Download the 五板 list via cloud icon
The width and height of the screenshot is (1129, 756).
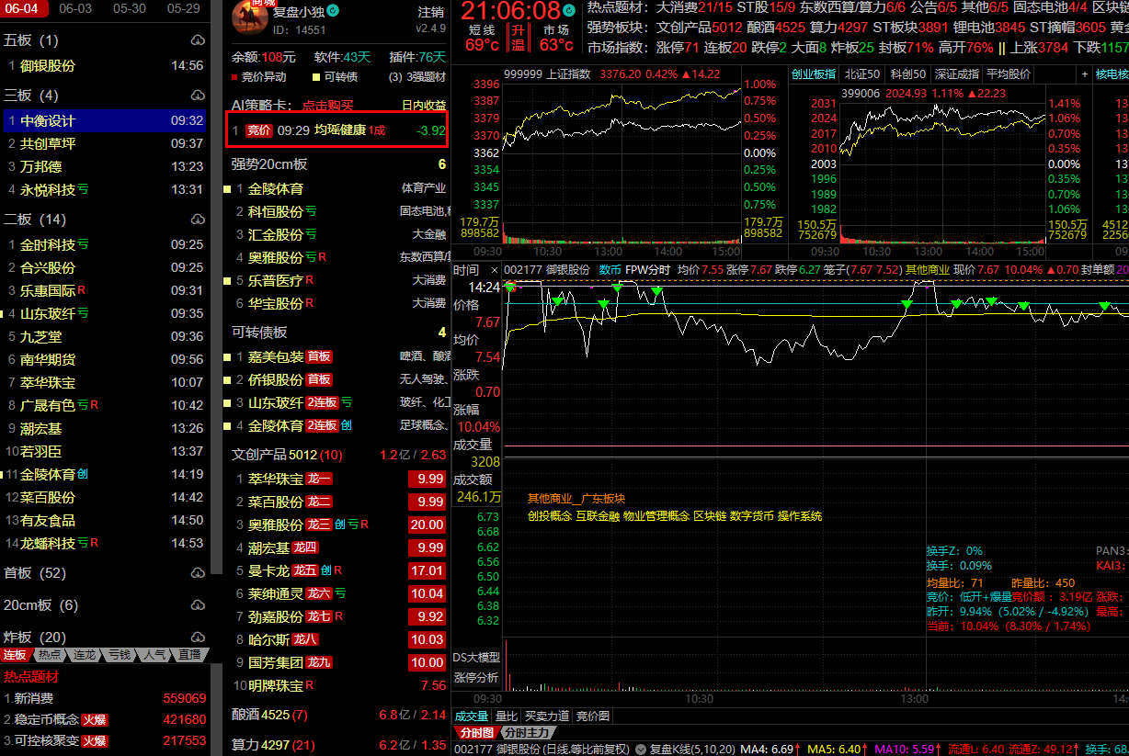198,41
